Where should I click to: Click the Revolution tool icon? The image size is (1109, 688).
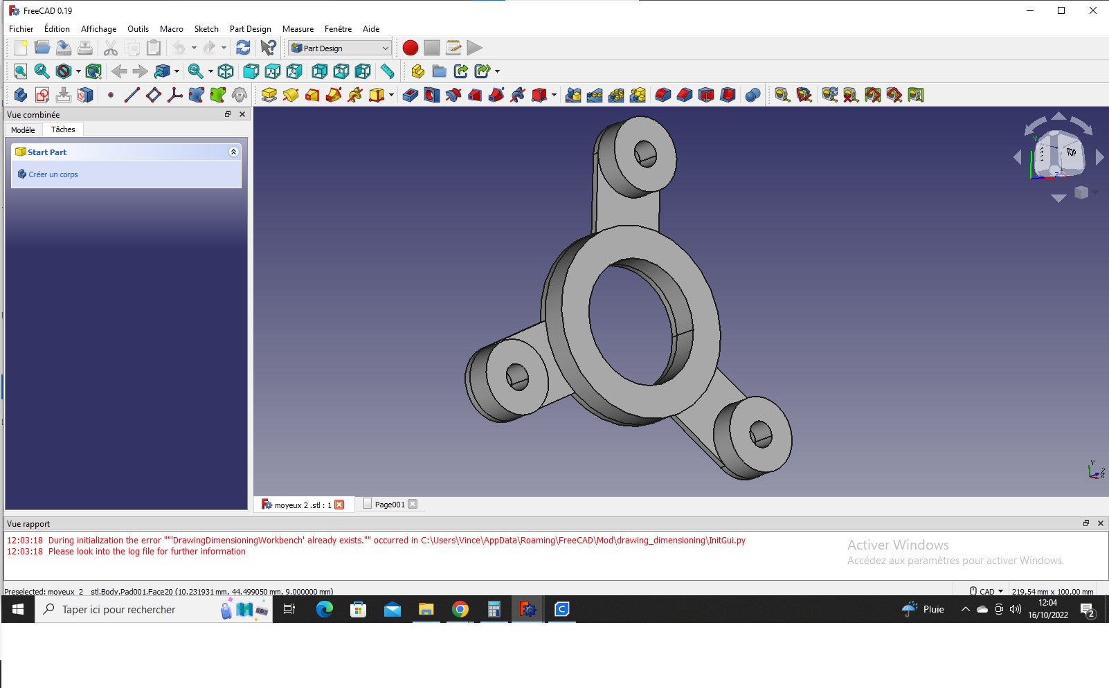[291, 95]
